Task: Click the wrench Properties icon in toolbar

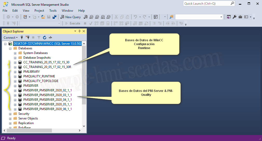Action: click(235, 17)
